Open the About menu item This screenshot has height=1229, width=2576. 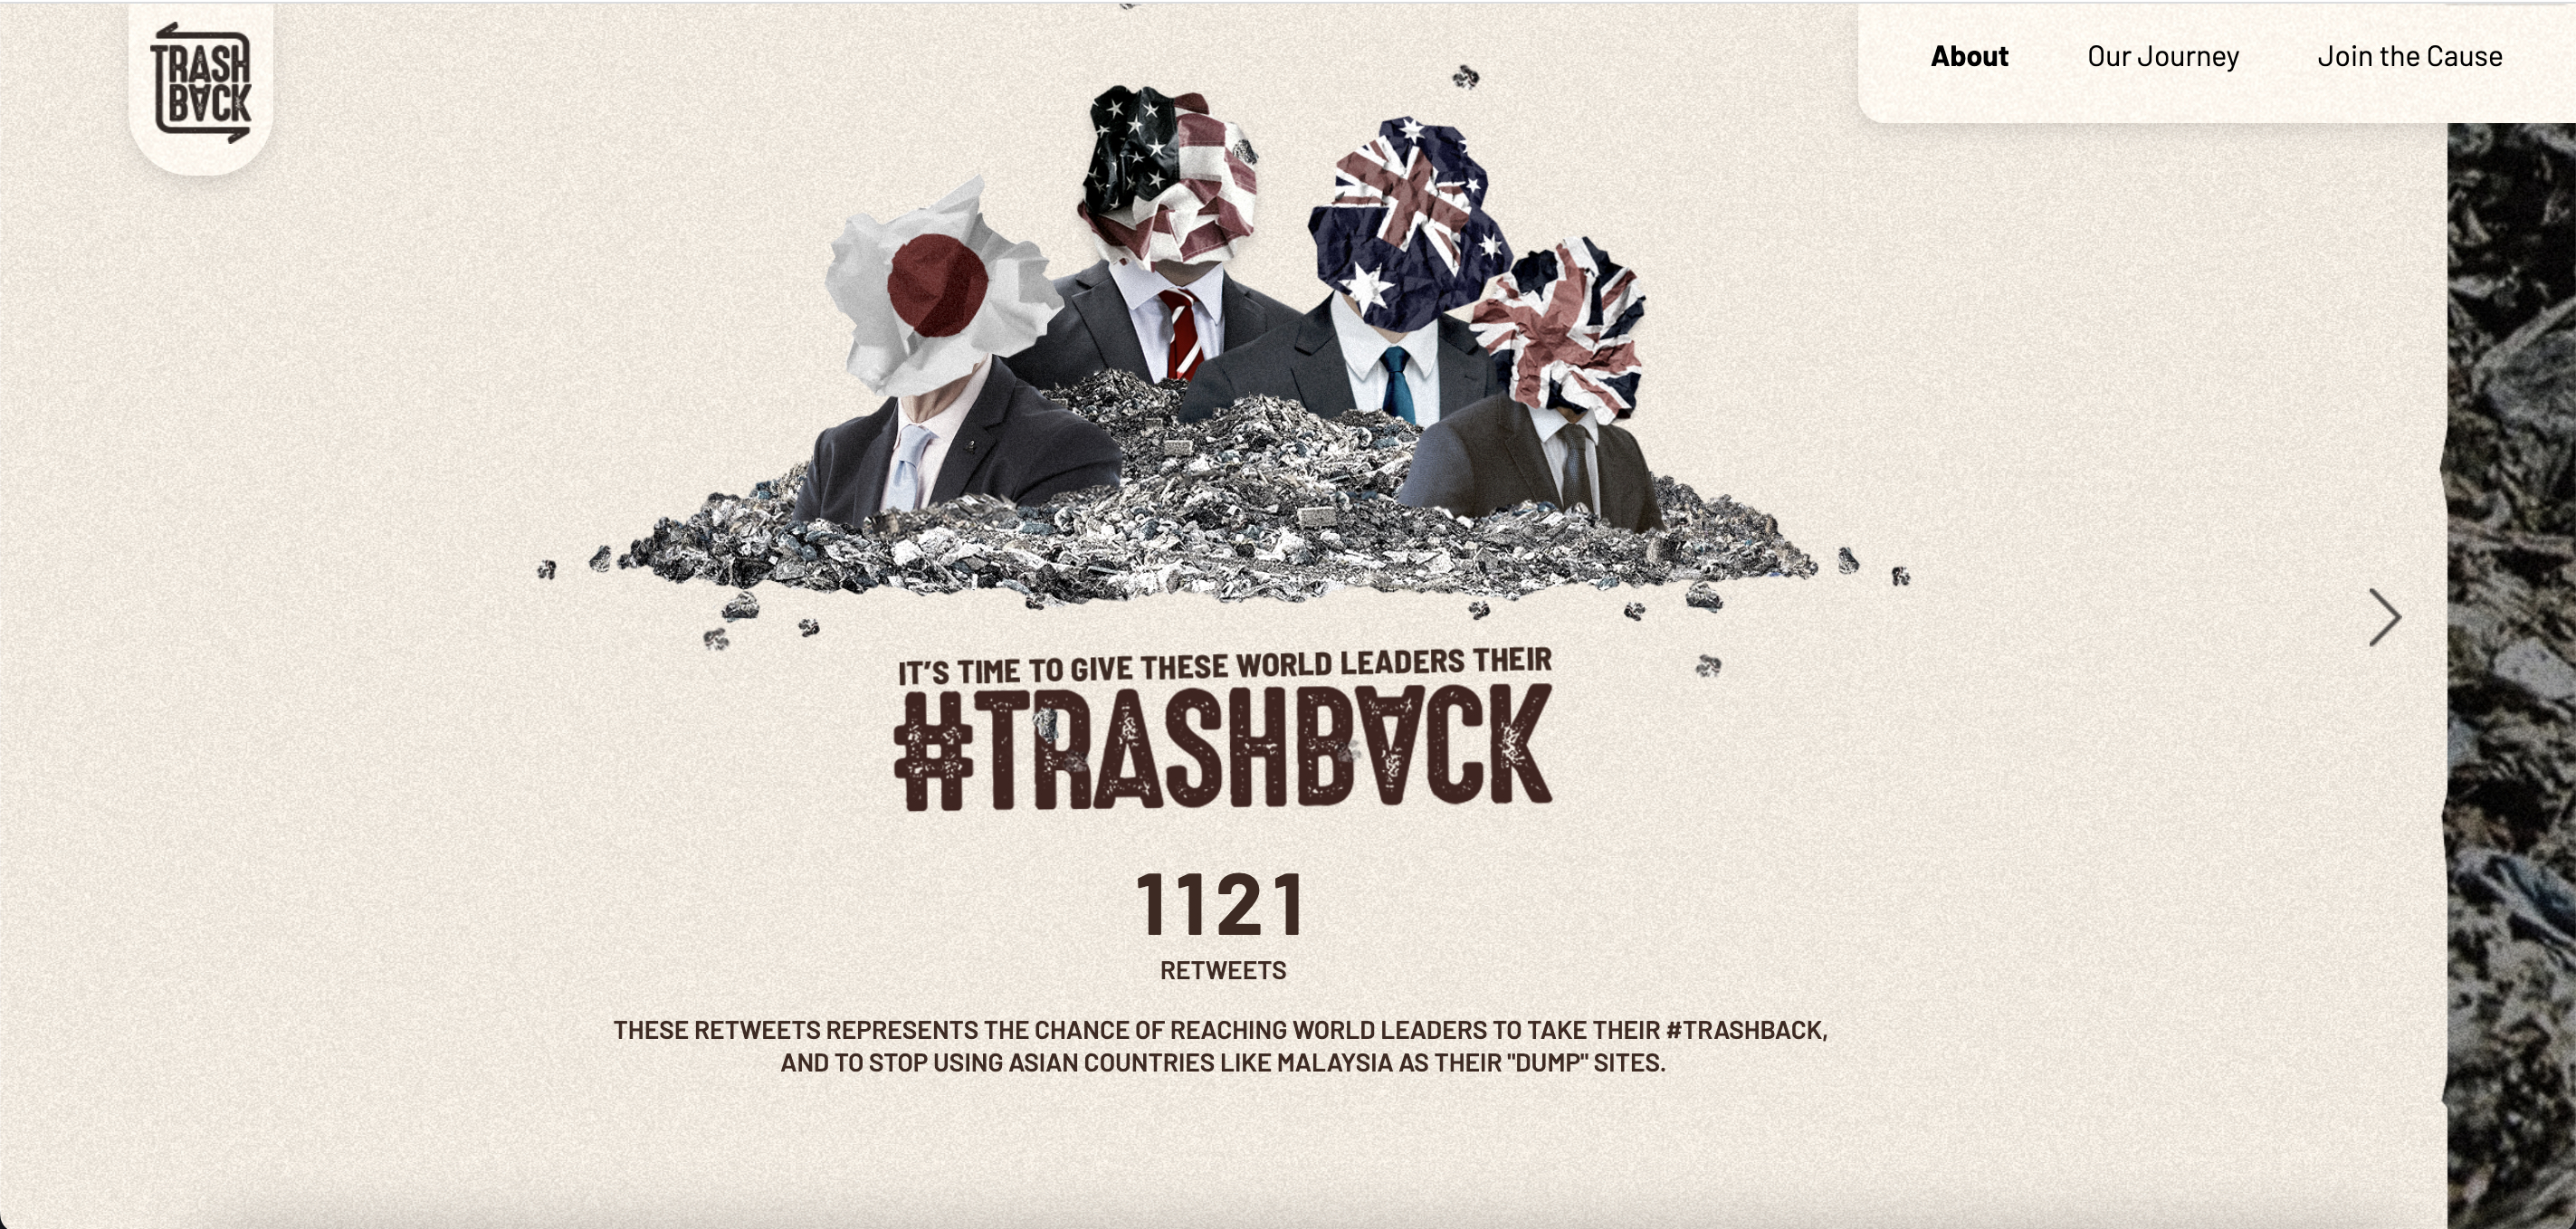1969,56
